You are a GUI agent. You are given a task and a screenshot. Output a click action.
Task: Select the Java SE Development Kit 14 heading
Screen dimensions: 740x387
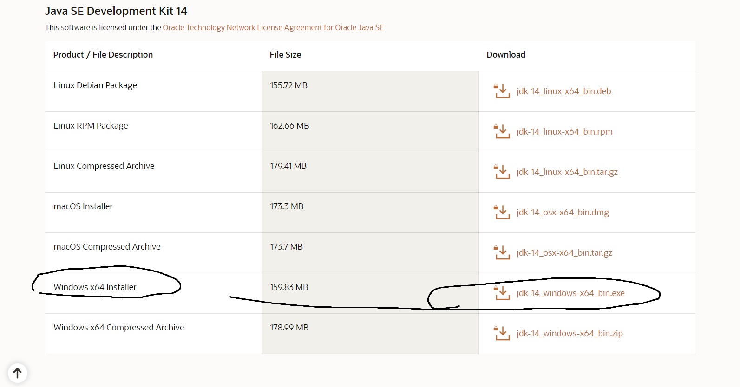click(116, 11)
